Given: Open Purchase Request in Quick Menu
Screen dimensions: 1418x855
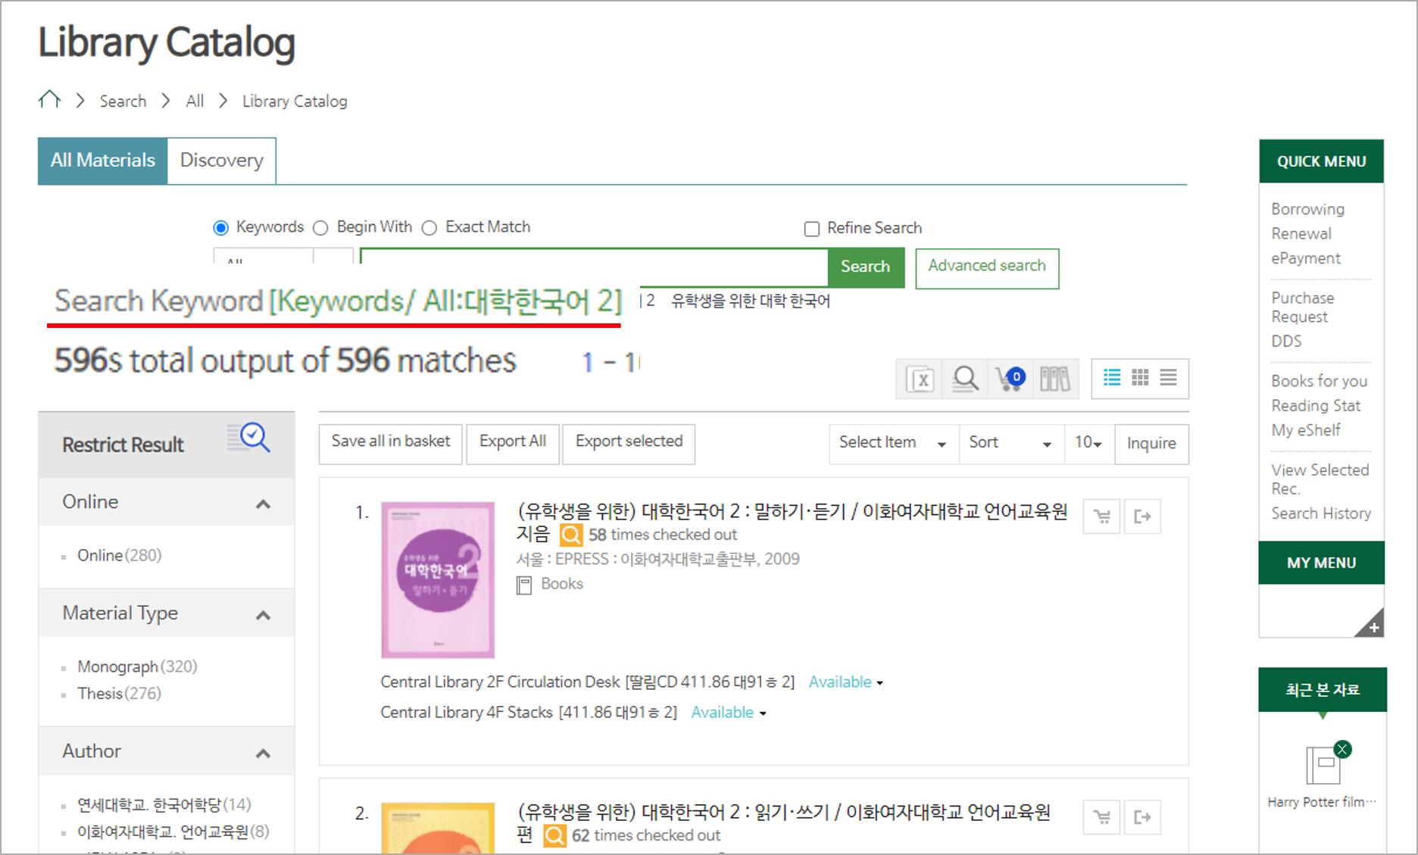Looking at the screenshot, I should [1303, 307].
